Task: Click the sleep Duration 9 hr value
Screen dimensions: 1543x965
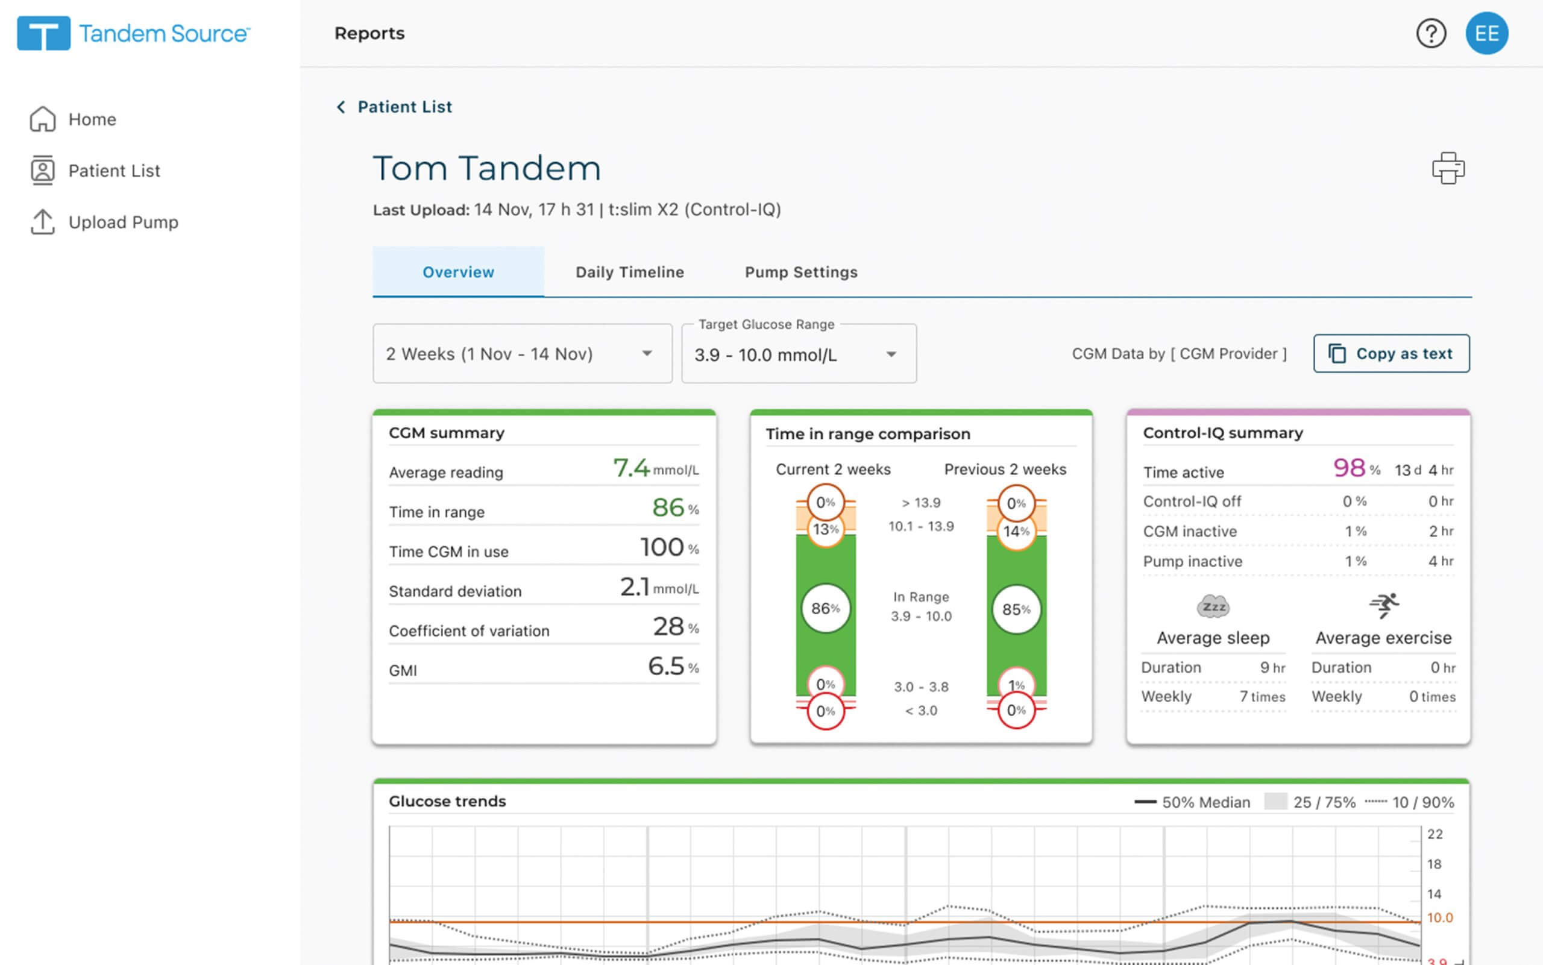Action: 1272,667
